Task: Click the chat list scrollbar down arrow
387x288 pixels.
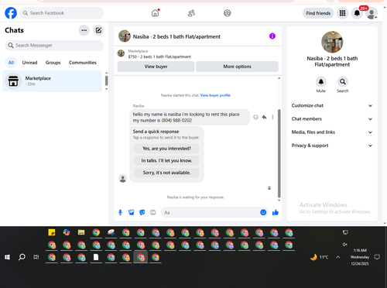Action: [107, 89]
